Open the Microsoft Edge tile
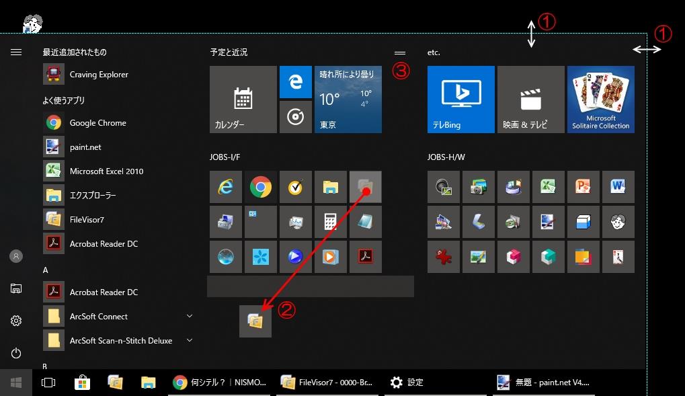 296,82
